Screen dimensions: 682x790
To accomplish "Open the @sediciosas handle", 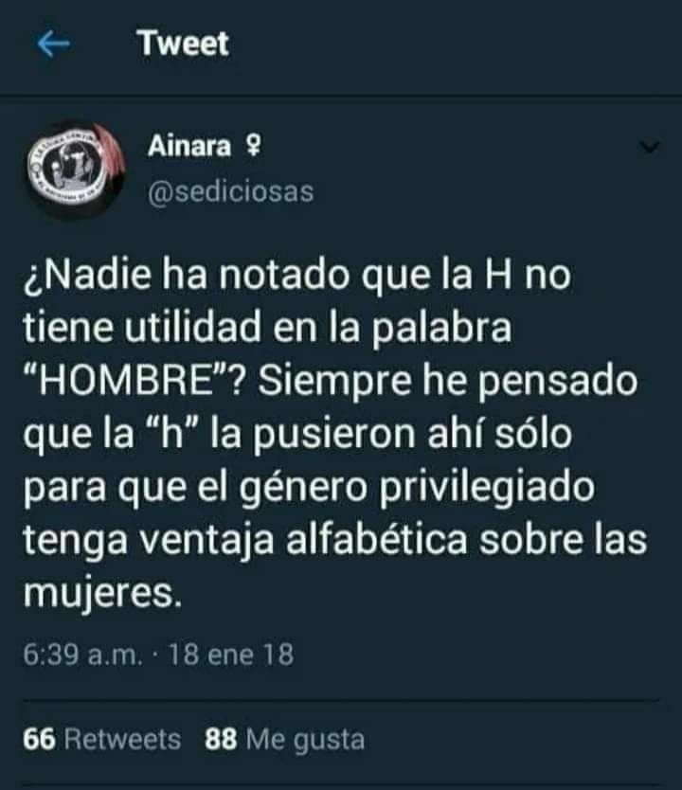I will pyautogui.click(x=231, y=192).
